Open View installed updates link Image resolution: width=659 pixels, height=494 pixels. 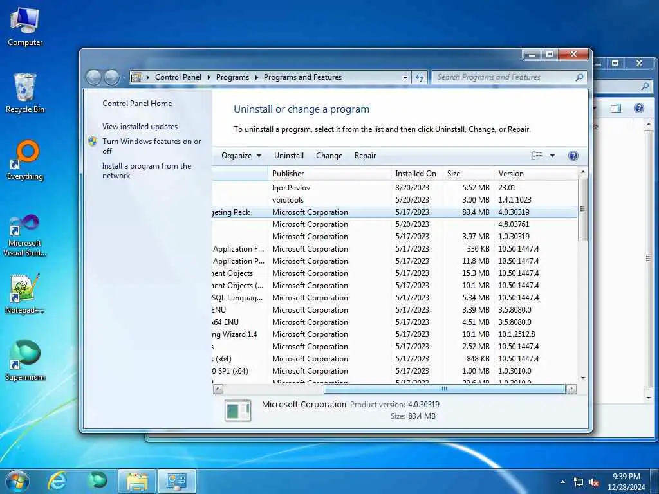pyautogui.click(x=140, y=127)
